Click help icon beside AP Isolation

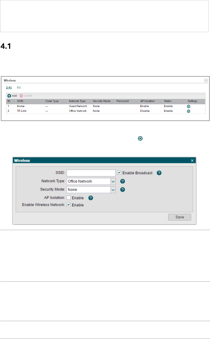click(x=91, y=198)
